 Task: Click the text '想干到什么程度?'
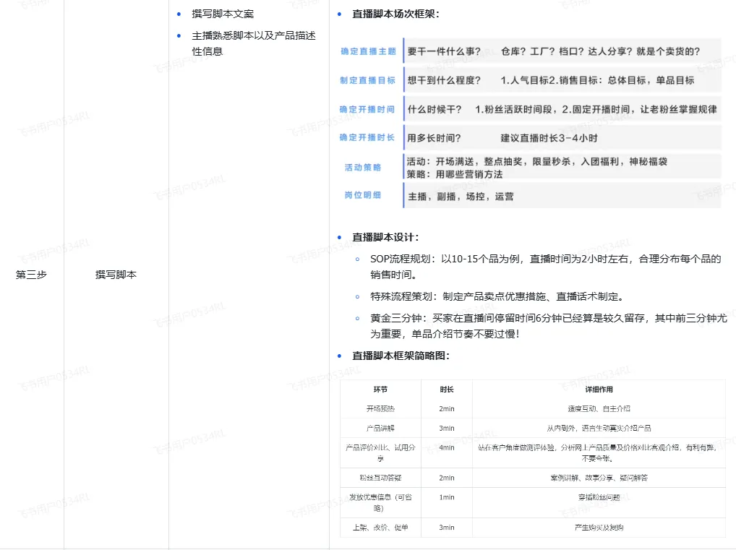pyautogui.click(x=444, y=80)
